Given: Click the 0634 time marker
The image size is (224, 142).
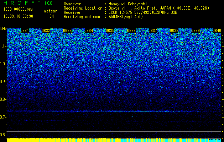Looking at the screenshot, I should coord(89,31).
